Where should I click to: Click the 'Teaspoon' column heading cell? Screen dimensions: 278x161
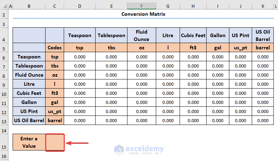coord(79,35)
